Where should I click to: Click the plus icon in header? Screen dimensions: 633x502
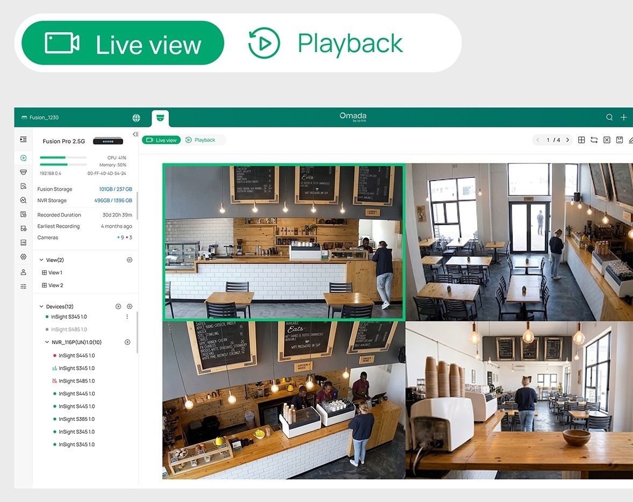[x=624, y=117]
